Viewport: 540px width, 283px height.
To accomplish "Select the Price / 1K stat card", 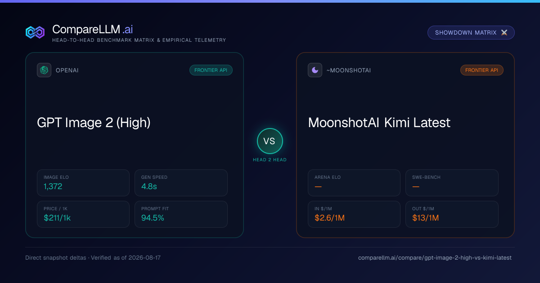I will [x=83, y=214].
